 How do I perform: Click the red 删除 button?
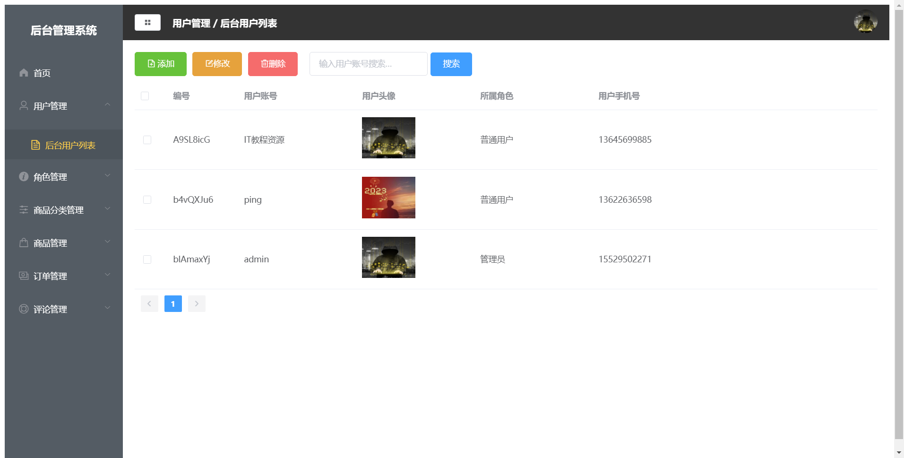pyautogui.click(x=273, y=64)
